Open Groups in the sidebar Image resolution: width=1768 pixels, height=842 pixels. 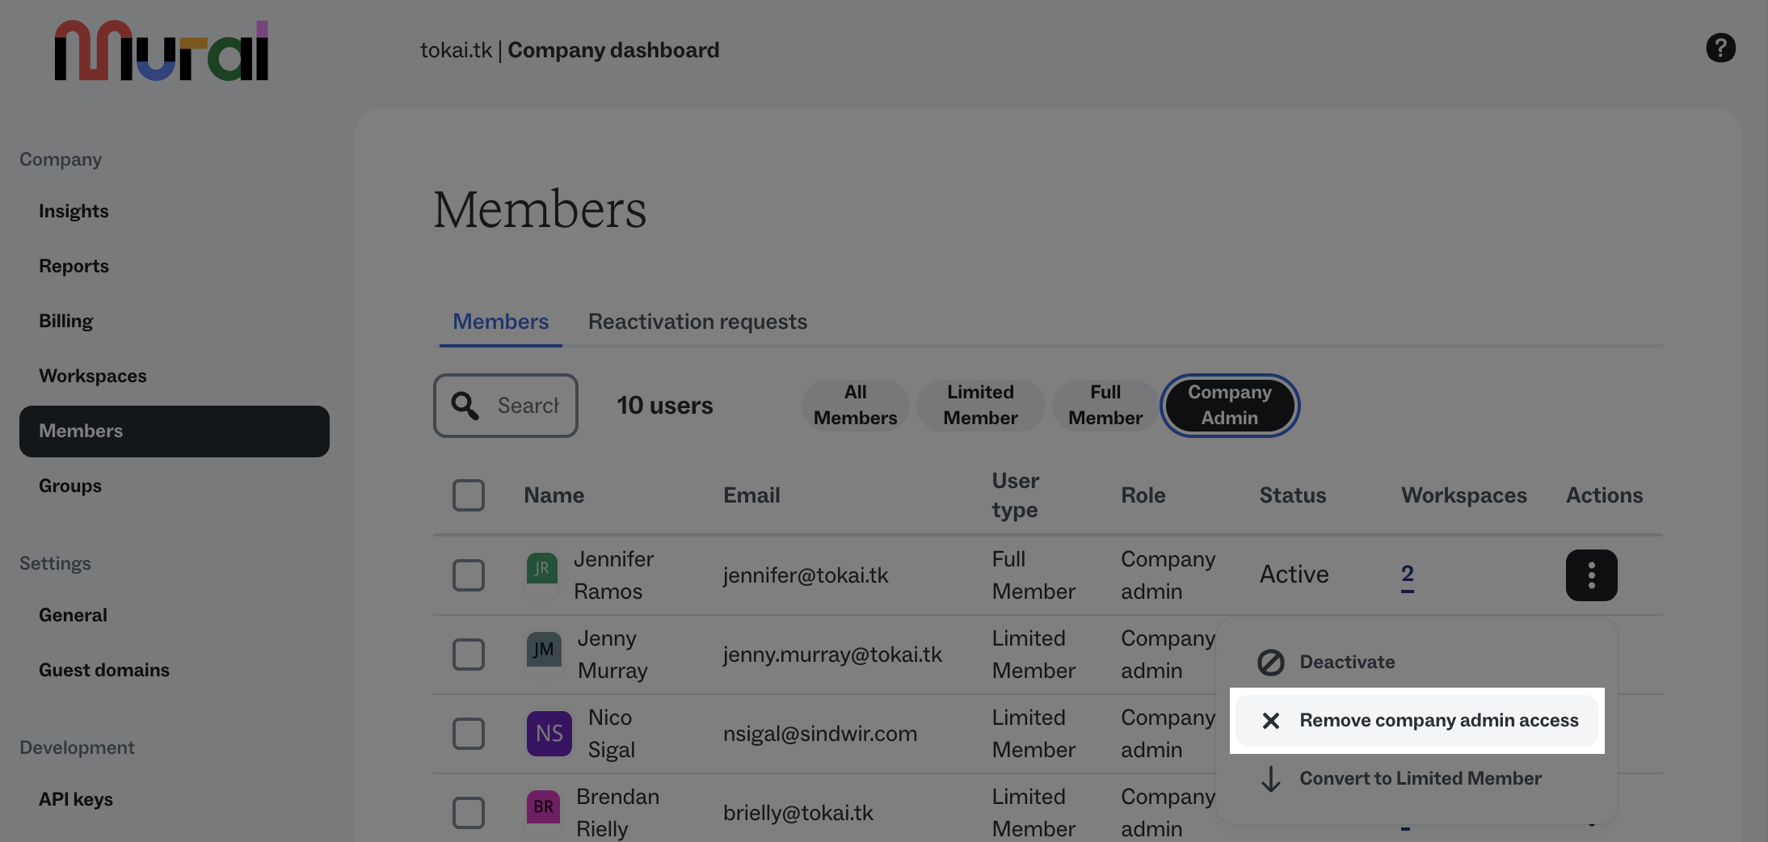tap(70, 486)
